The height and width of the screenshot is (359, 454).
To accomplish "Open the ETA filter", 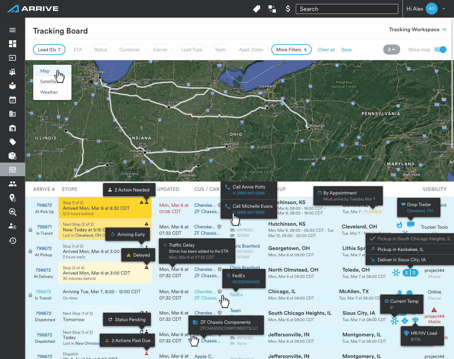I will 78,50.
